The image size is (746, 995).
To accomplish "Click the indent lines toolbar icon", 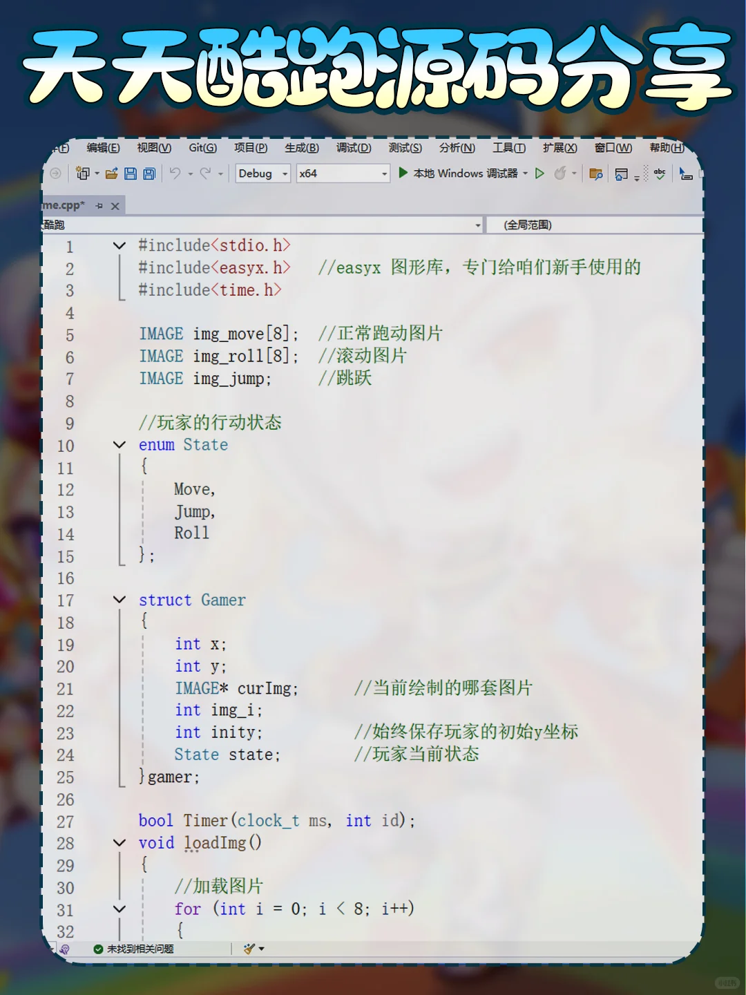I will (x=685, y=174).
